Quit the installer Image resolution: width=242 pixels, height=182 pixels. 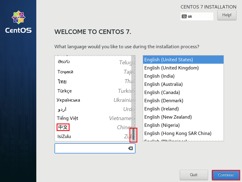tap(194, 175)
